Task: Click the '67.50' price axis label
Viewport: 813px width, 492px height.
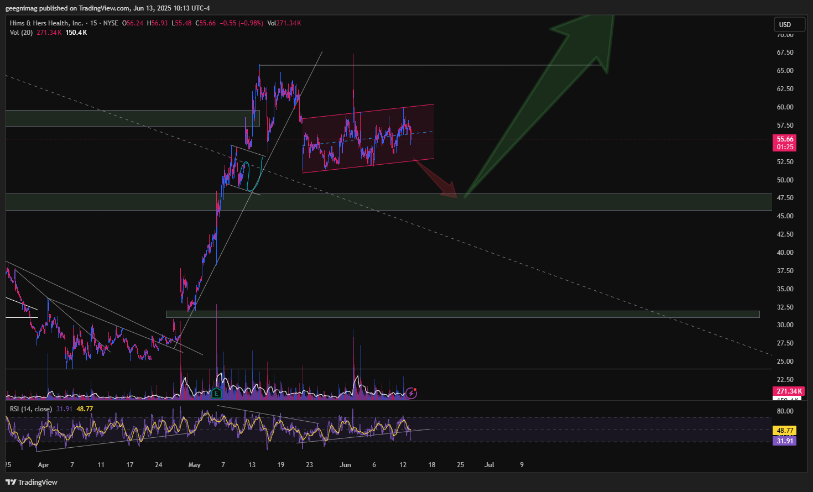Action: coord(785,53)
